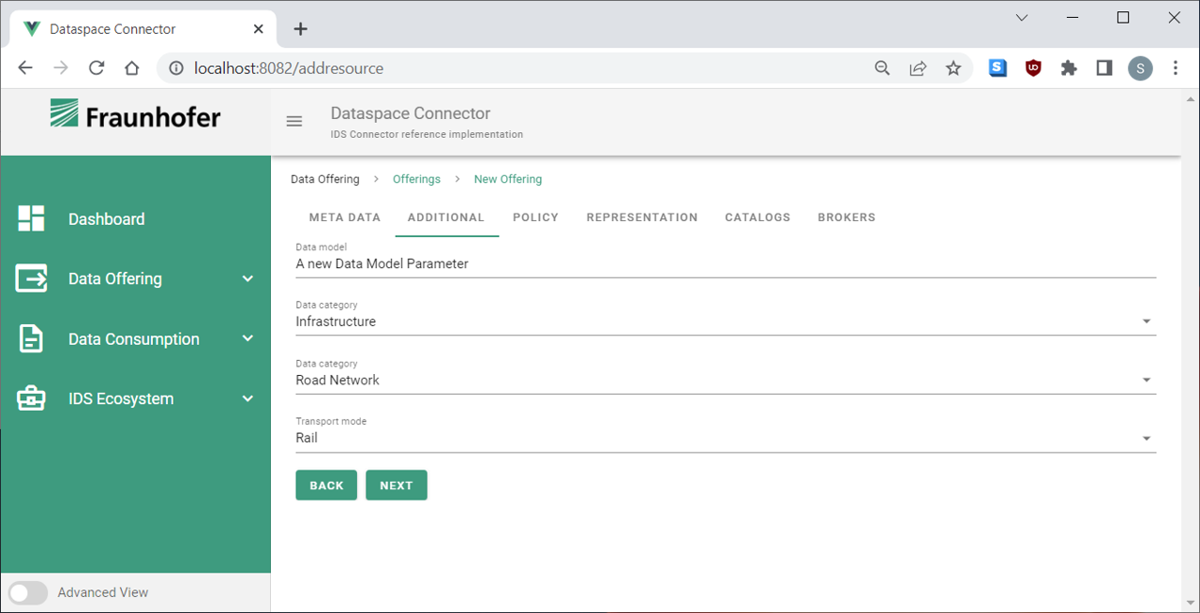Open the extensions puzzle icon
The height and width of the screenshot is (613, 1200).
[1069, 68]
